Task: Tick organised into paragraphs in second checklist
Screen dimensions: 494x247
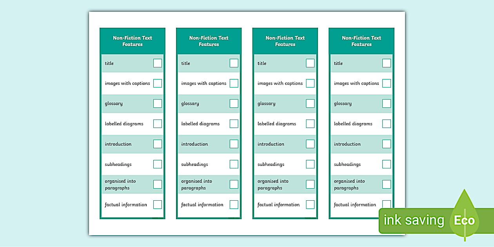Action: click(234, 184)
